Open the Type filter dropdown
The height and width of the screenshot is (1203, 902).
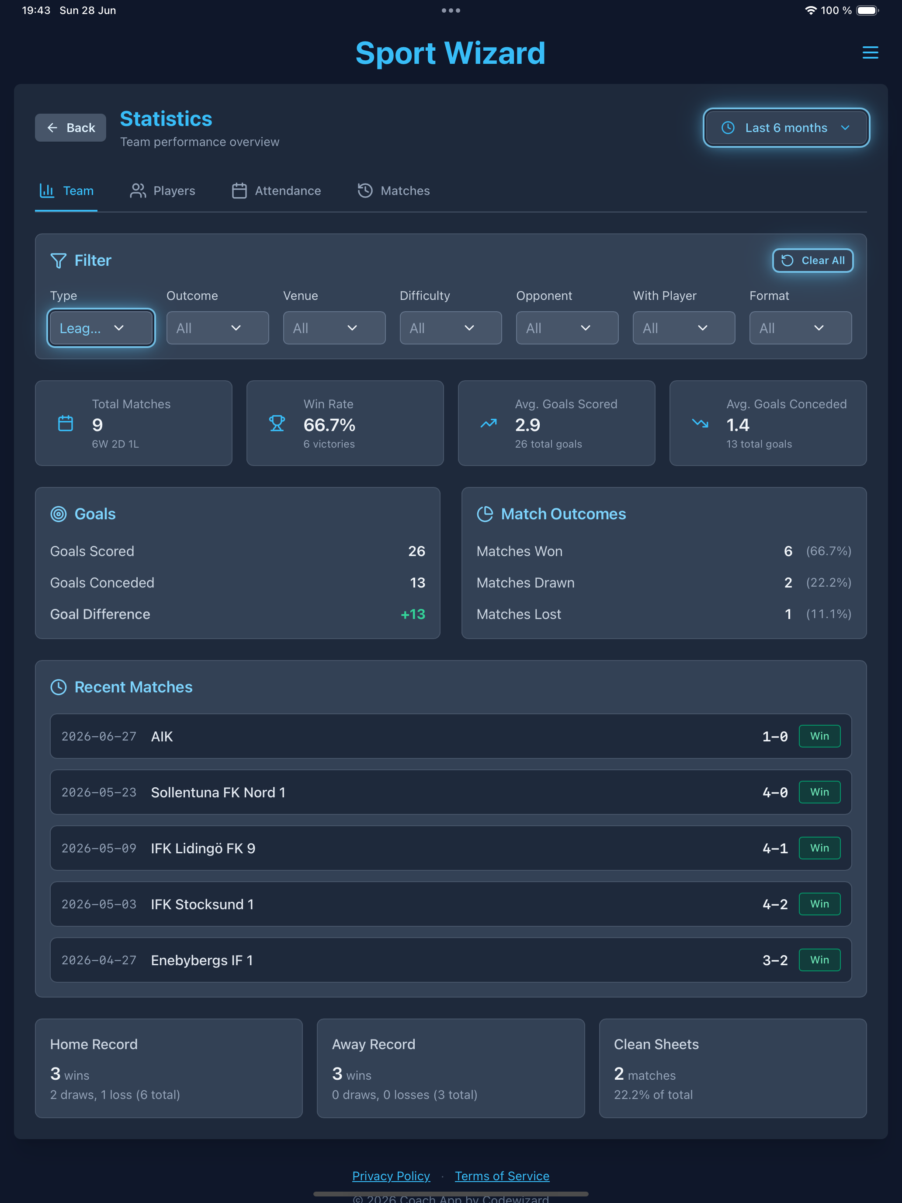tap(101, 328)
